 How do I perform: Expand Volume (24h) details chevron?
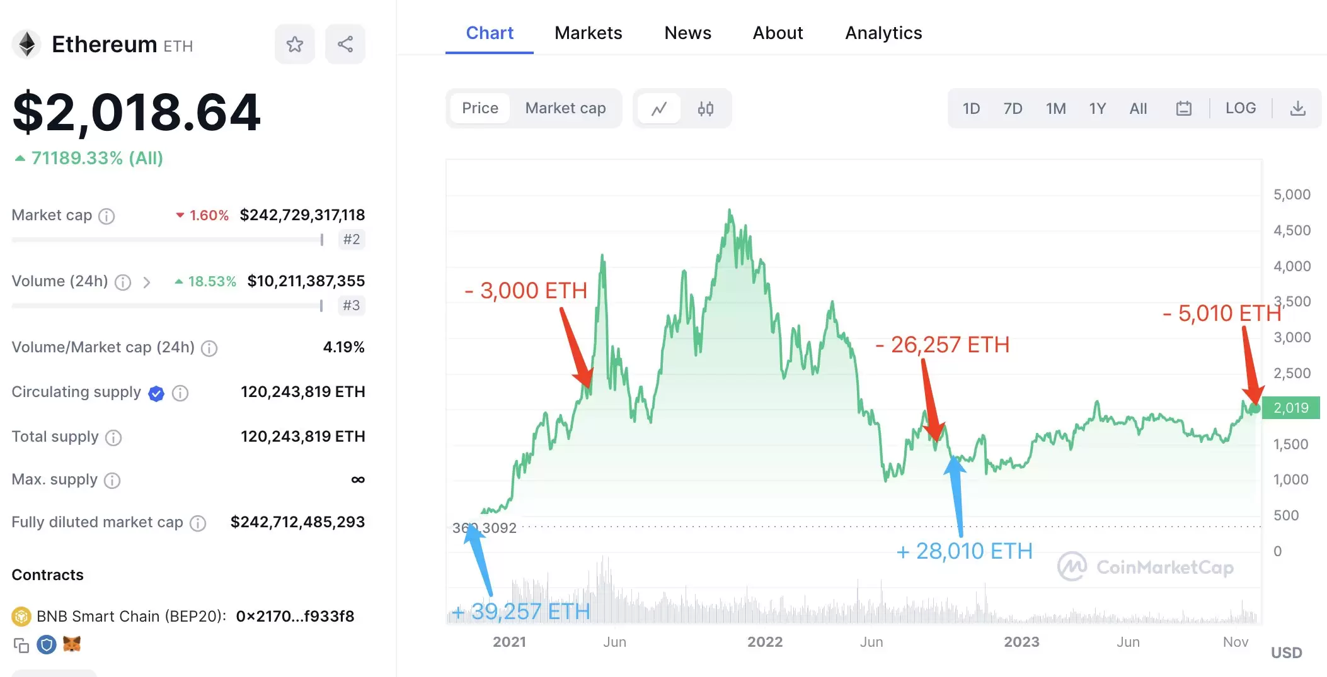(146, 283)
